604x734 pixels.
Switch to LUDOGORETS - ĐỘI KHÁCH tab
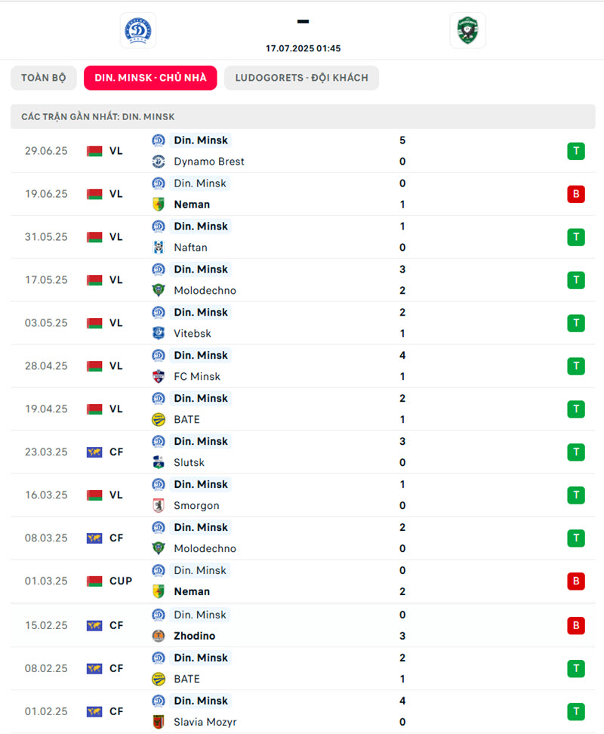click(x=302, y=78)
